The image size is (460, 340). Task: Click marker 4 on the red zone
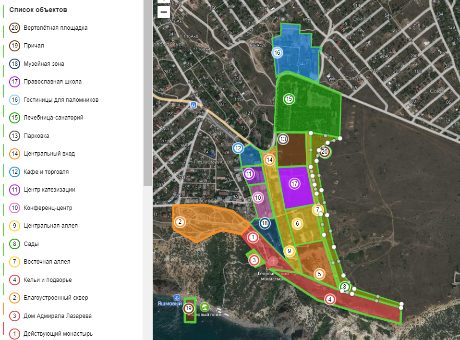click(x=330, y=299)
